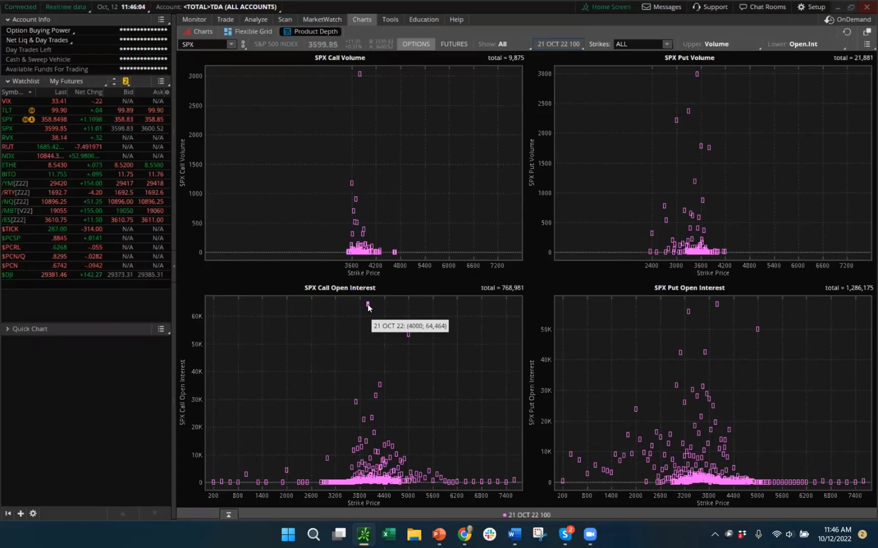Click the Option Buying Power label

coord(38,30)
